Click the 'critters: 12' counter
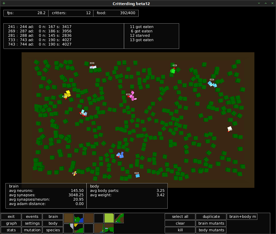276x234 pixels. click(71, 13)
